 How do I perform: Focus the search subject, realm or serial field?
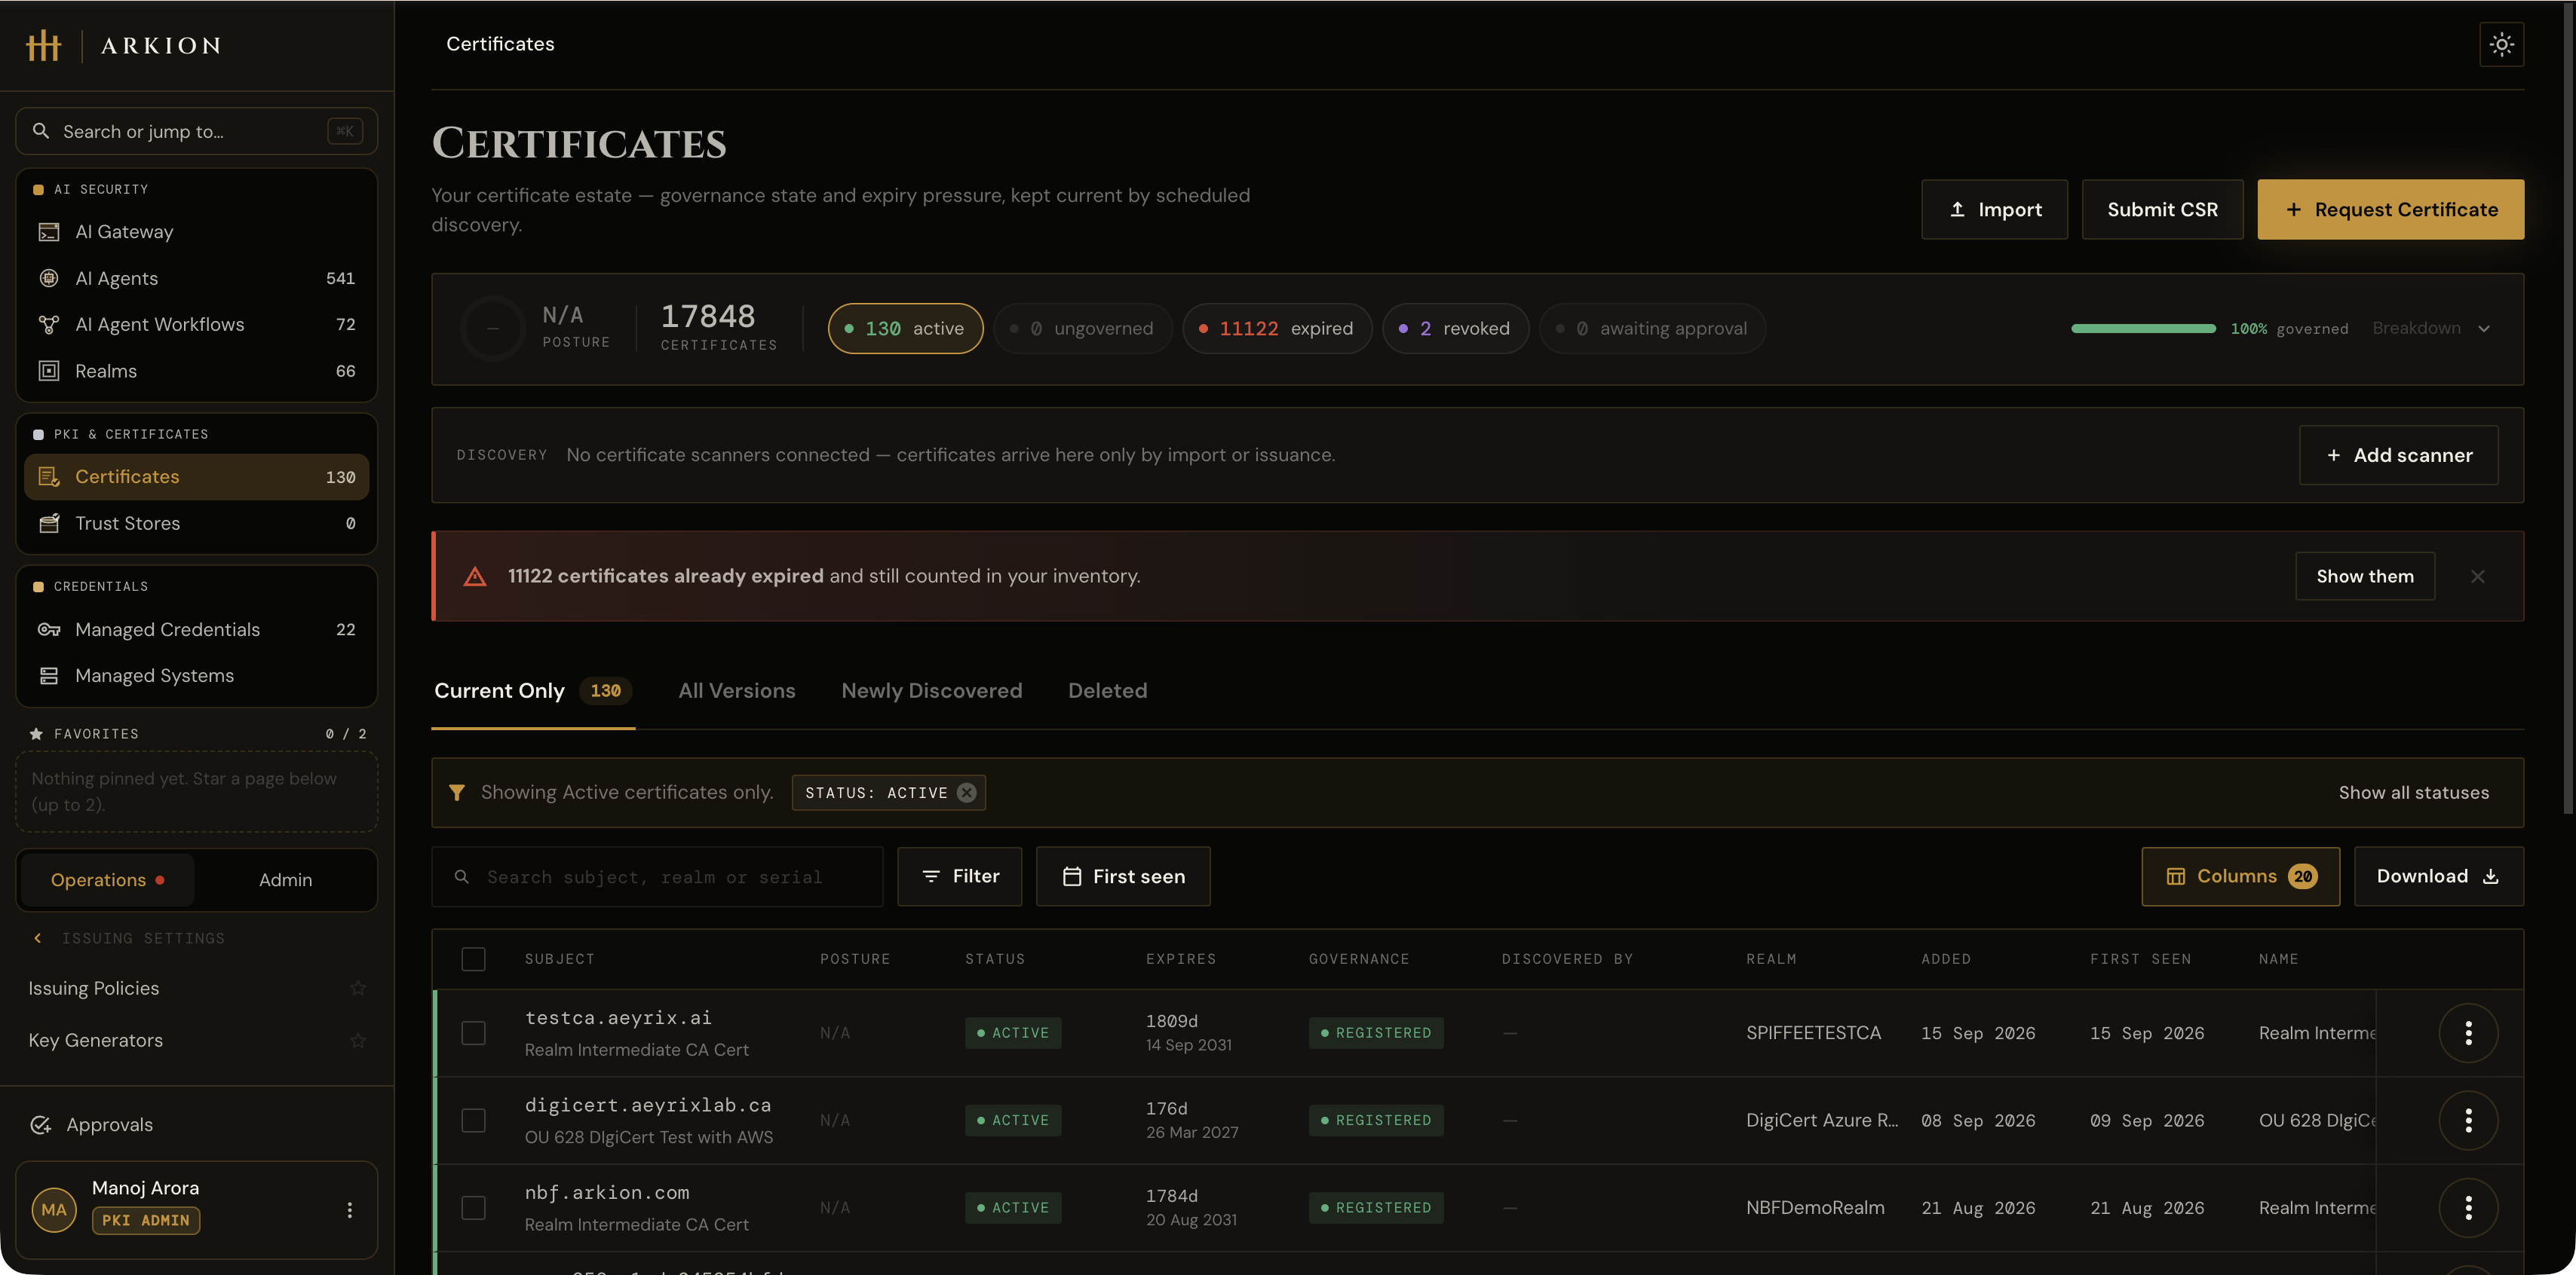[x=657, y=876]
